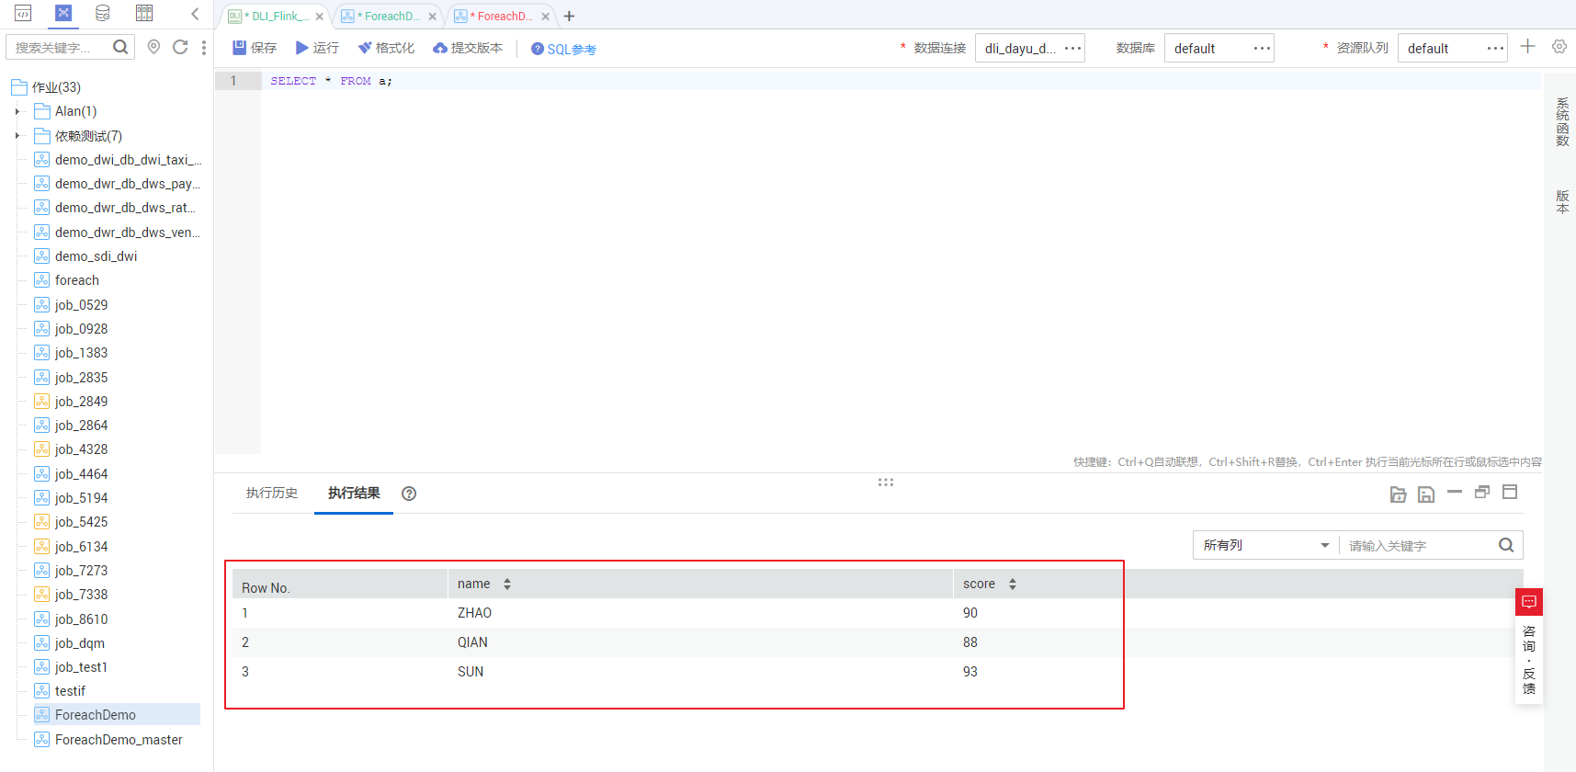Screen dimensions: 1576x772
Task: Collapse the left sidebar with arrow icon
Action: click(x=195, y=14)
